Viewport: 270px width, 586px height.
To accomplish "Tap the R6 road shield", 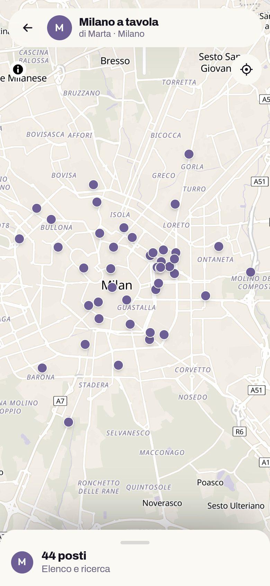I will click(240, 432).
